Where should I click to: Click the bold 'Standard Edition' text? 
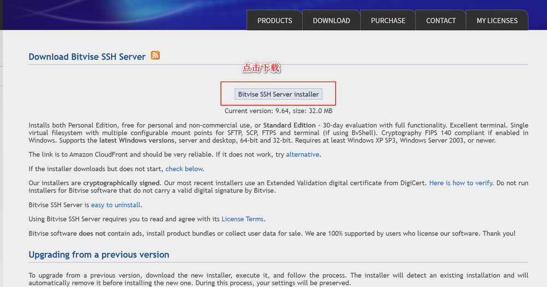(289, 125)
